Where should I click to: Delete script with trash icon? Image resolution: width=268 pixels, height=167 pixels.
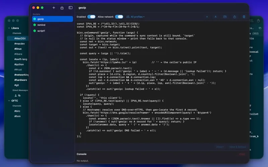click(244, 17)
